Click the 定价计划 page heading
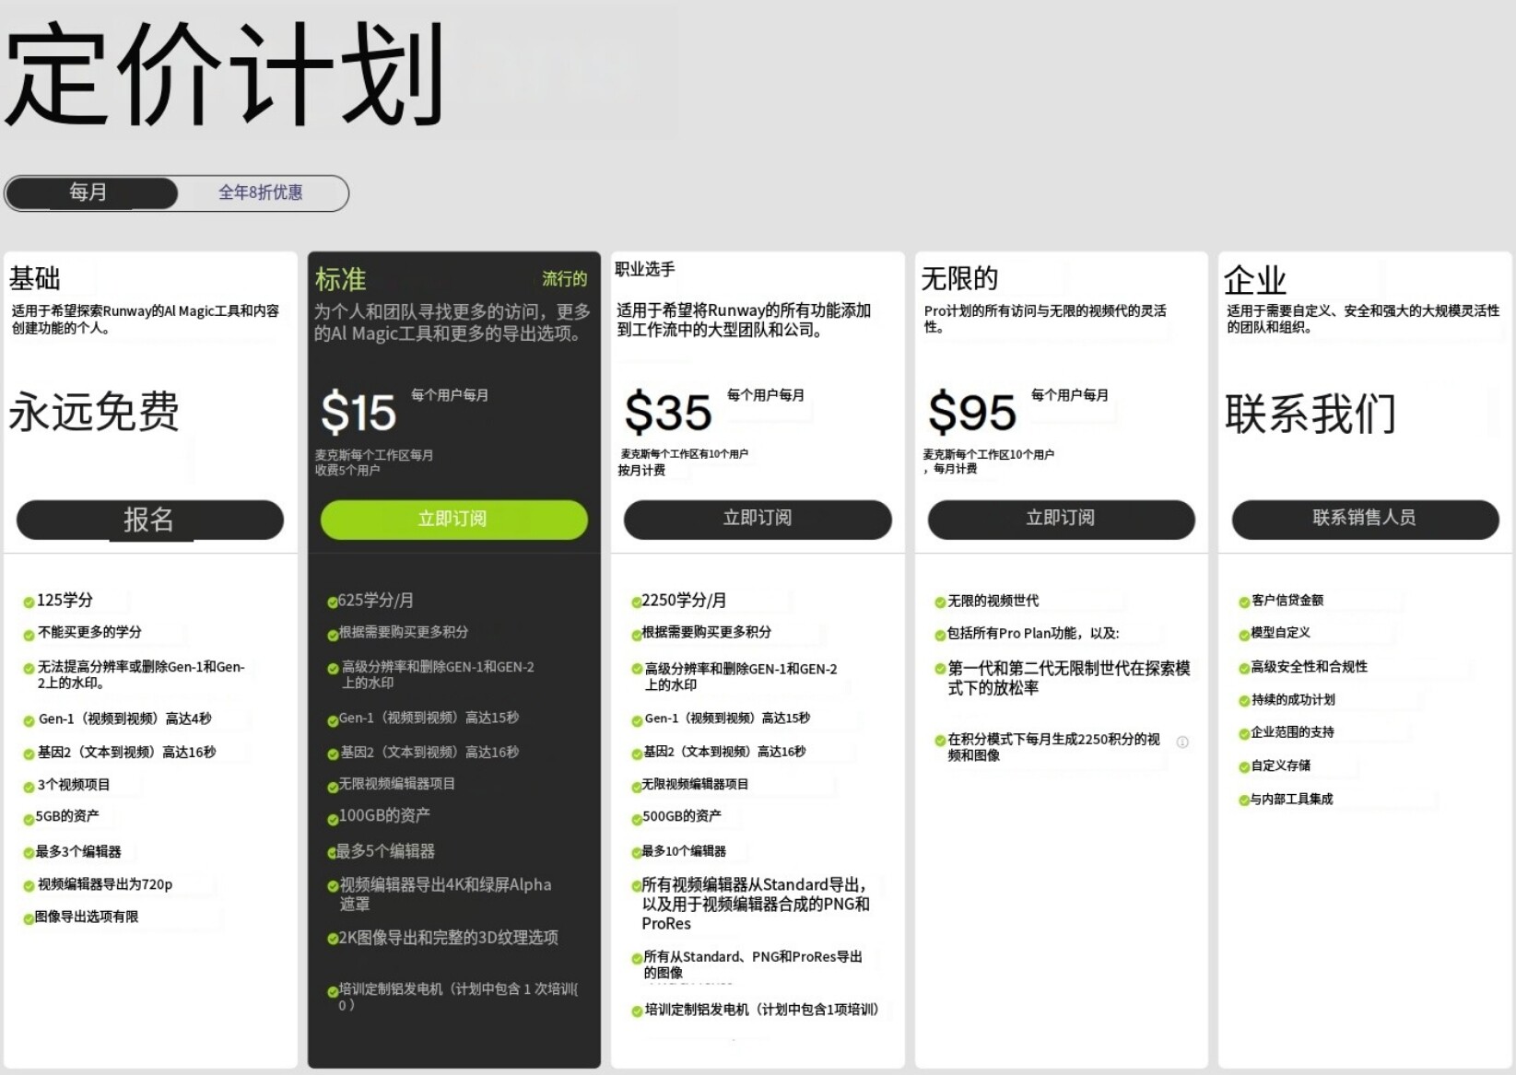The width and height of the screenshot is (1516, 1075). click(226, 74)
